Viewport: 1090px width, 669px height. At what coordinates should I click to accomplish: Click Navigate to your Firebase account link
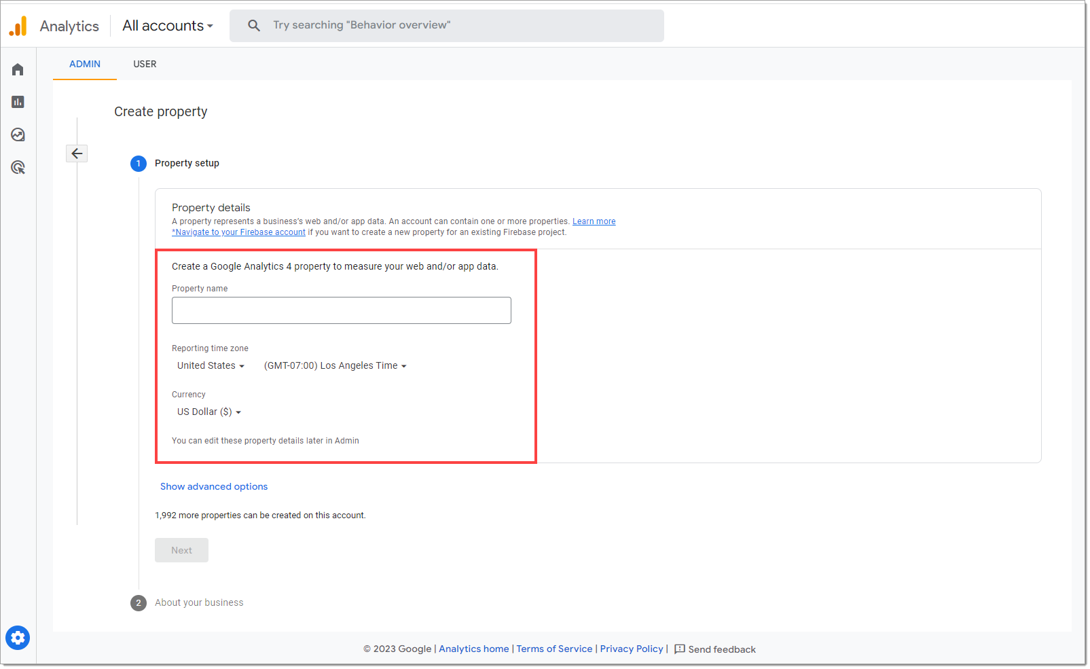238,232
